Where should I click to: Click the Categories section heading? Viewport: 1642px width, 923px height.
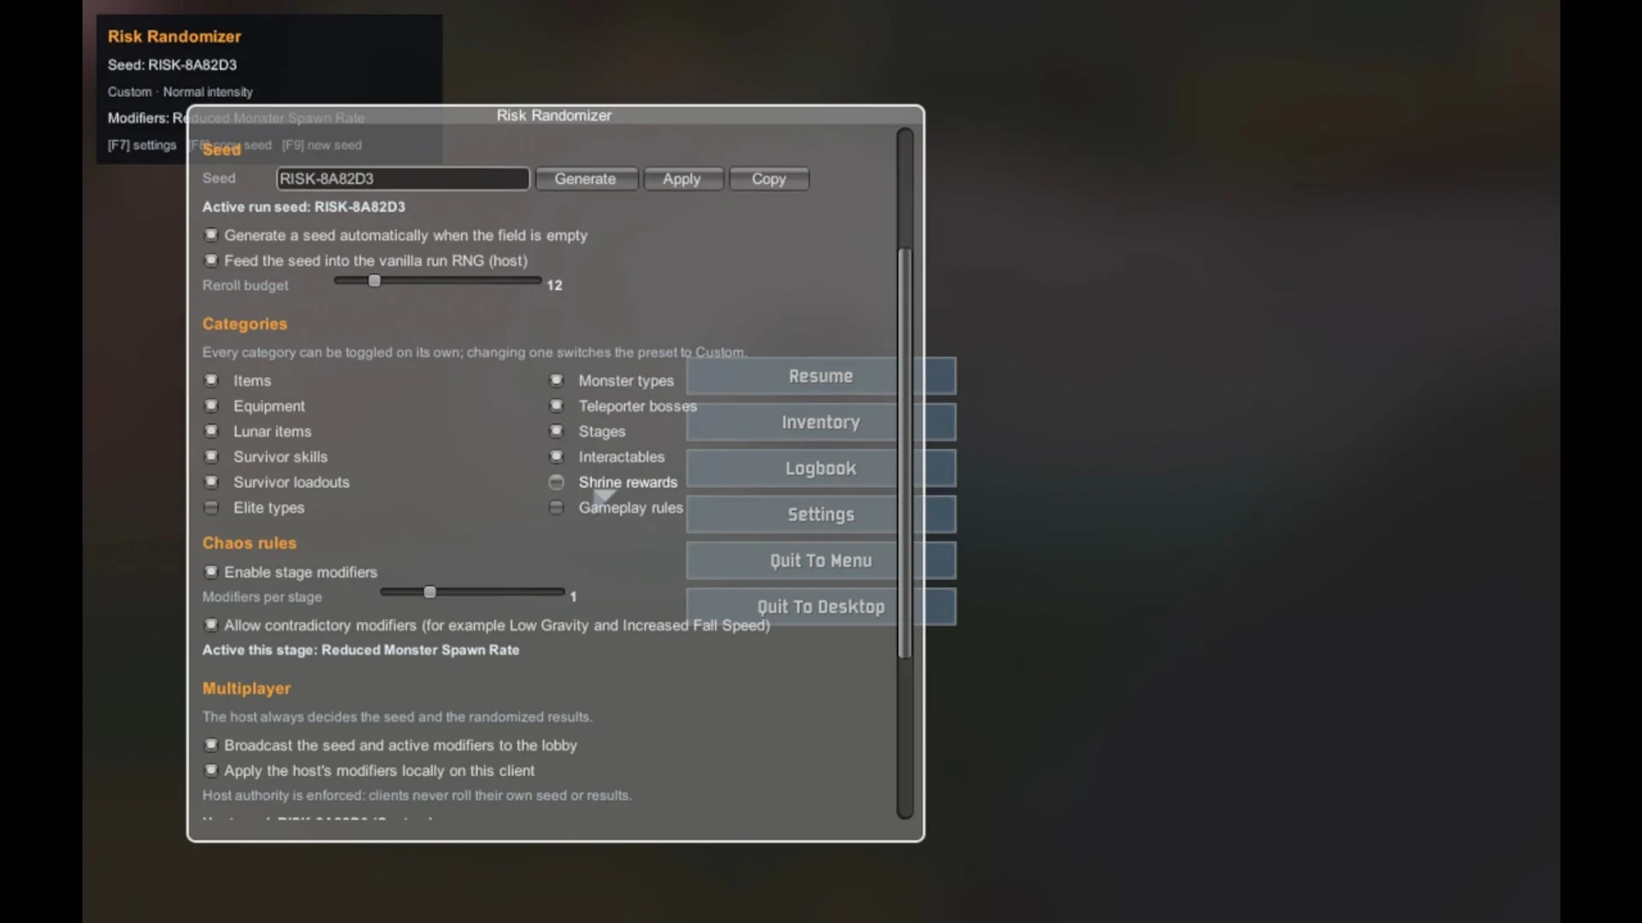(245, 324)
